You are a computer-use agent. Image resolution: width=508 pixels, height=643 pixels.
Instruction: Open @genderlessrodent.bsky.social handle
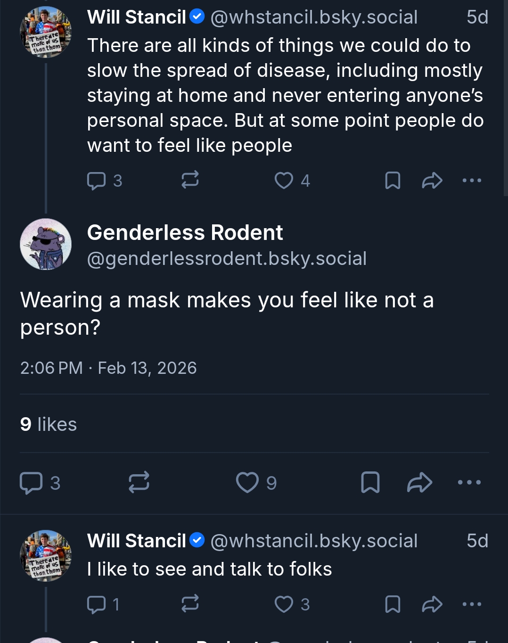tap(227, 258)
